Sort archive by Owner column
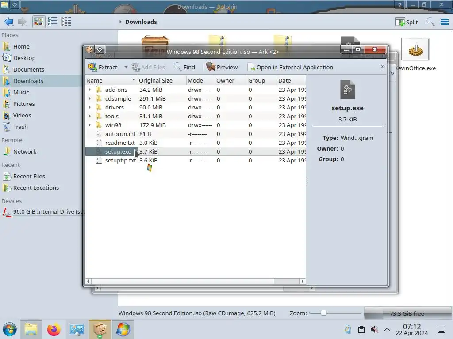 point(231,80)
